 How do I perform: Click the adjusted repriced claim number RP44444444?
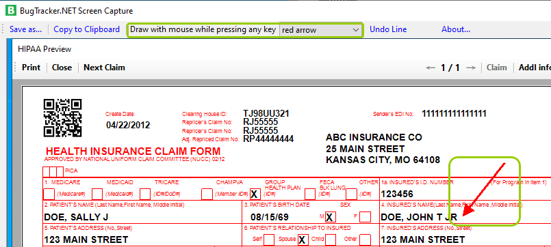268,139
